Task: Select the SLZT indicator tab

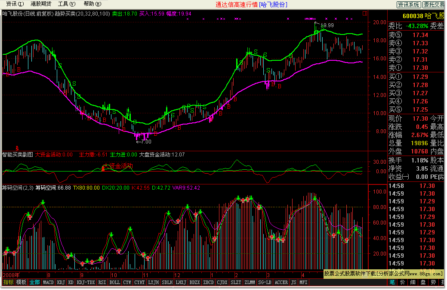Action: (236, 282)
